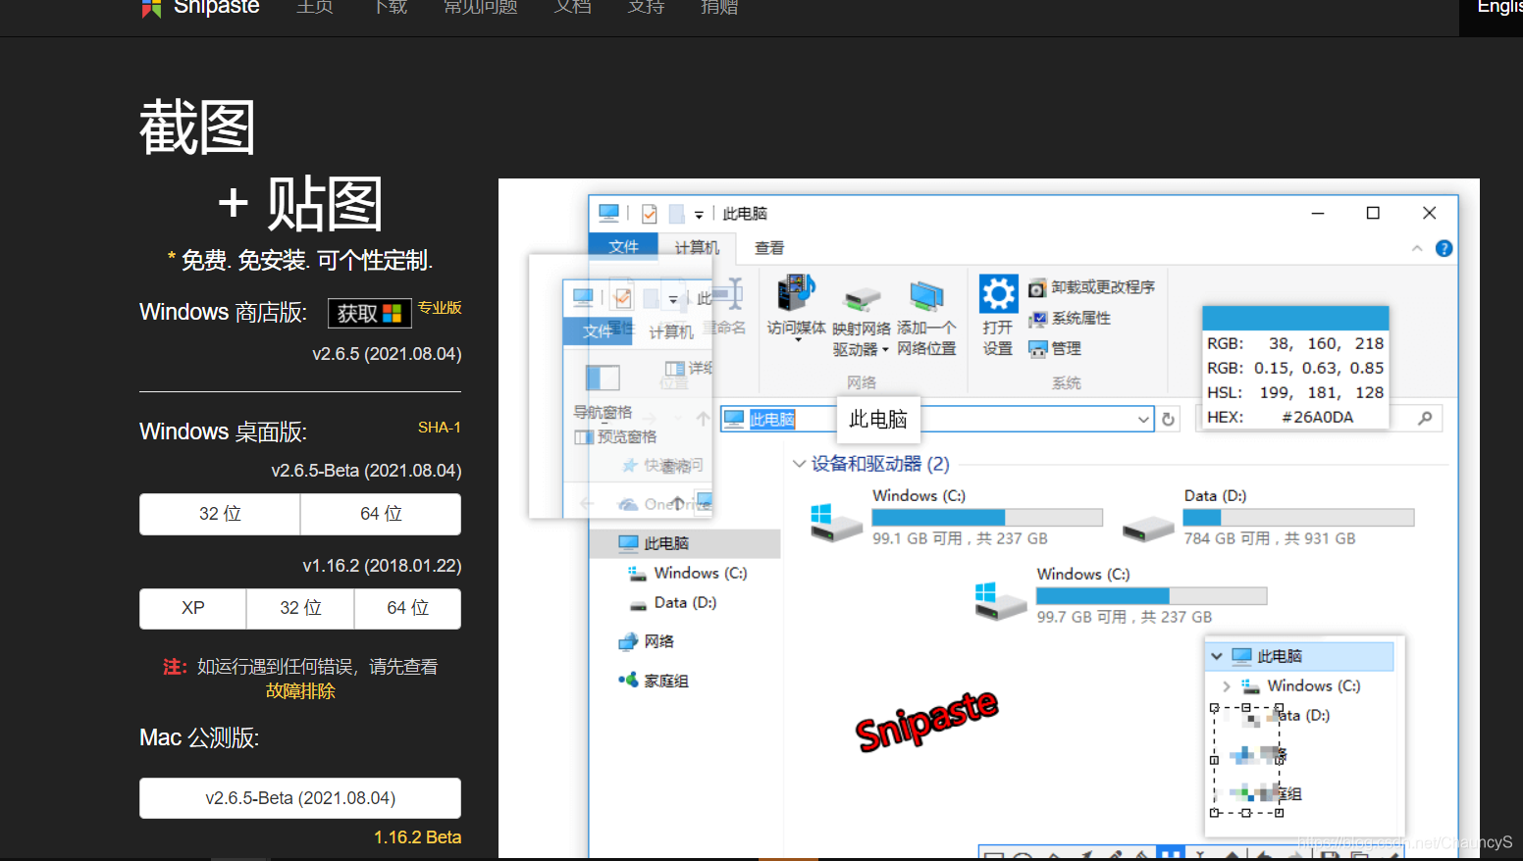
Task: Click the HEX #26A0DA value
Action: [1317, 417]
